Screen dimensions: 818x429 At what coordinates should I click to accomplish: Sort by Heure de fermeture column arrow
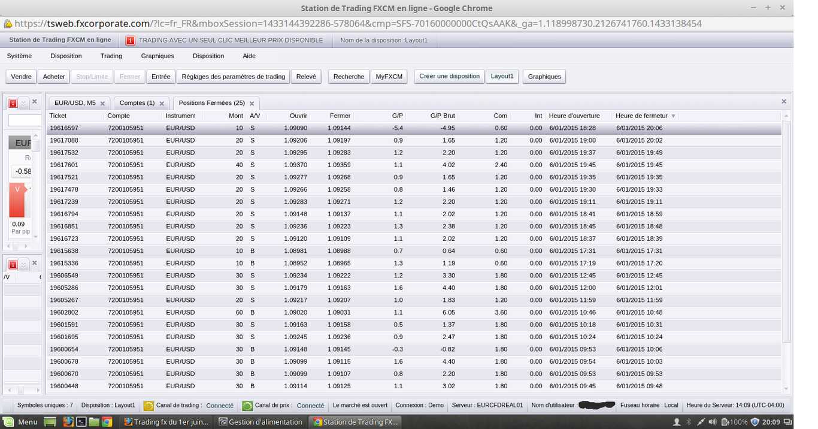(673, 116)
